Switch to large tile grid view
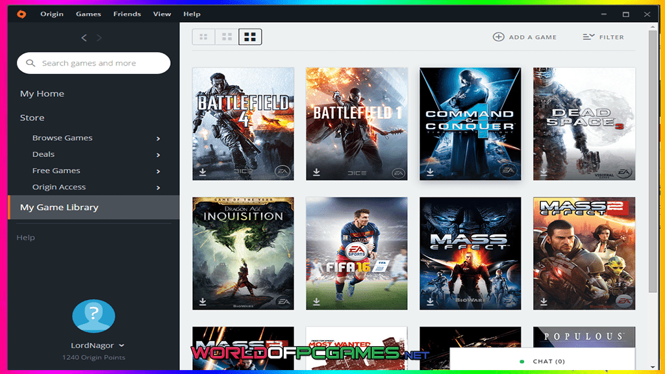The width and height of the screenshot is (665, 374). coord(250,37)
